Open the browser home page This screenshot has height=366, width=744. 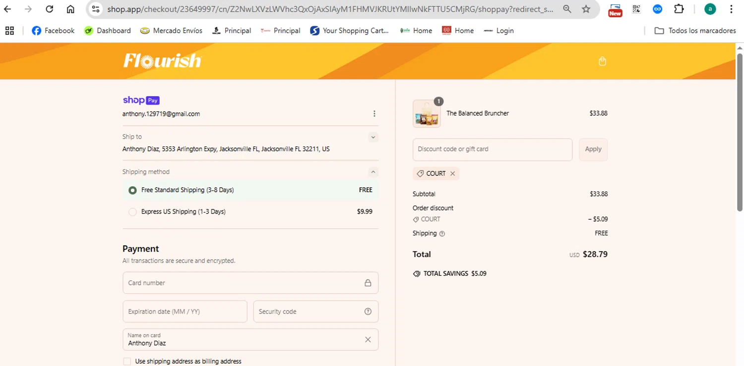70,9
